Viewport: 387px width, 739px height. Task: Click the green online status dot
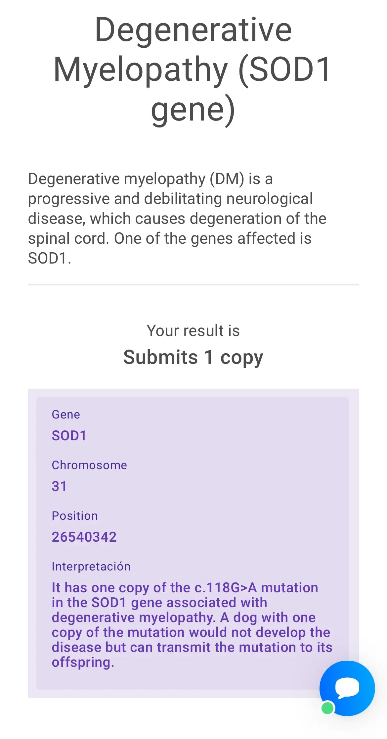click(327, 708)
